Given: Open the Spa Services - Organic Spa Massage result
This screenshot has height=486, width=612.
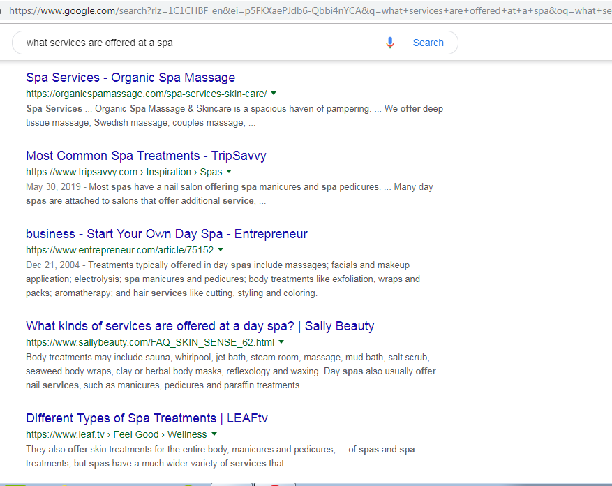Looking at the screenshot, I should (130, 78).
